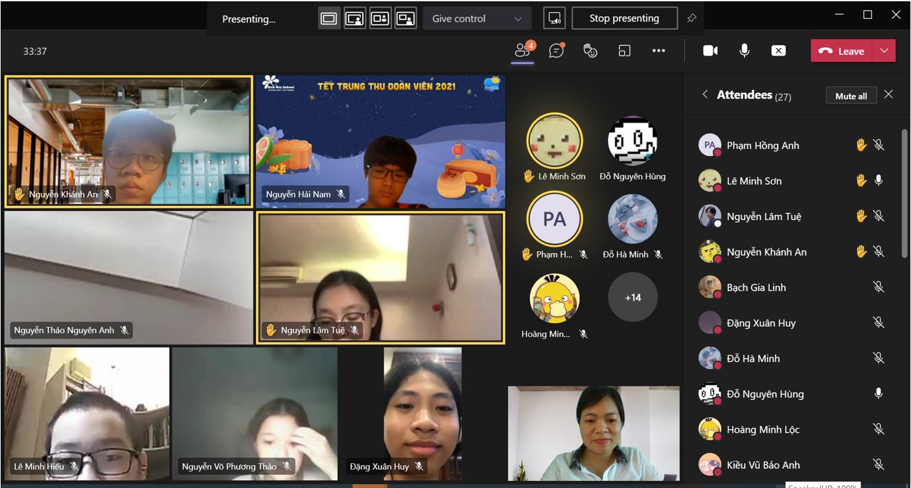
Task: Click the stop sharing screen icon
Action: point(778,51)
